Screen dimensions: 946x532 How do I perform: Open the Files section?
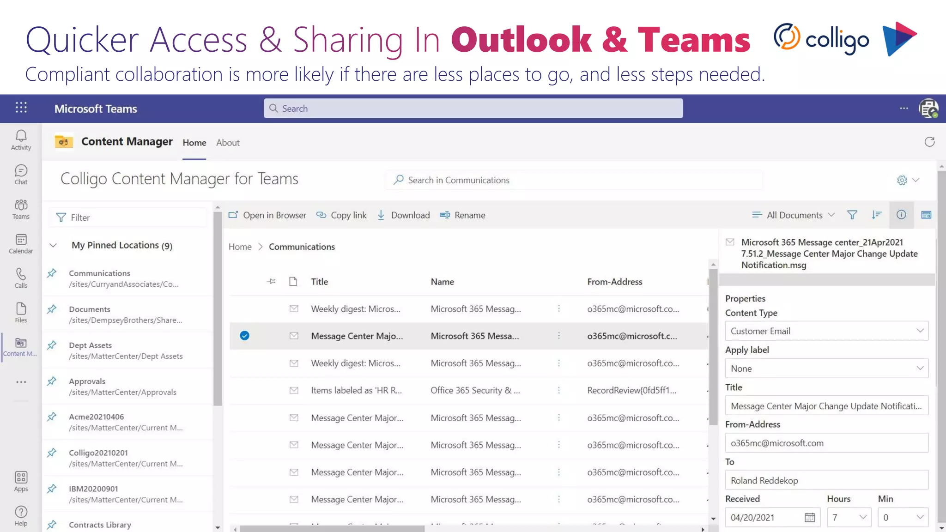tap(21, 313)
